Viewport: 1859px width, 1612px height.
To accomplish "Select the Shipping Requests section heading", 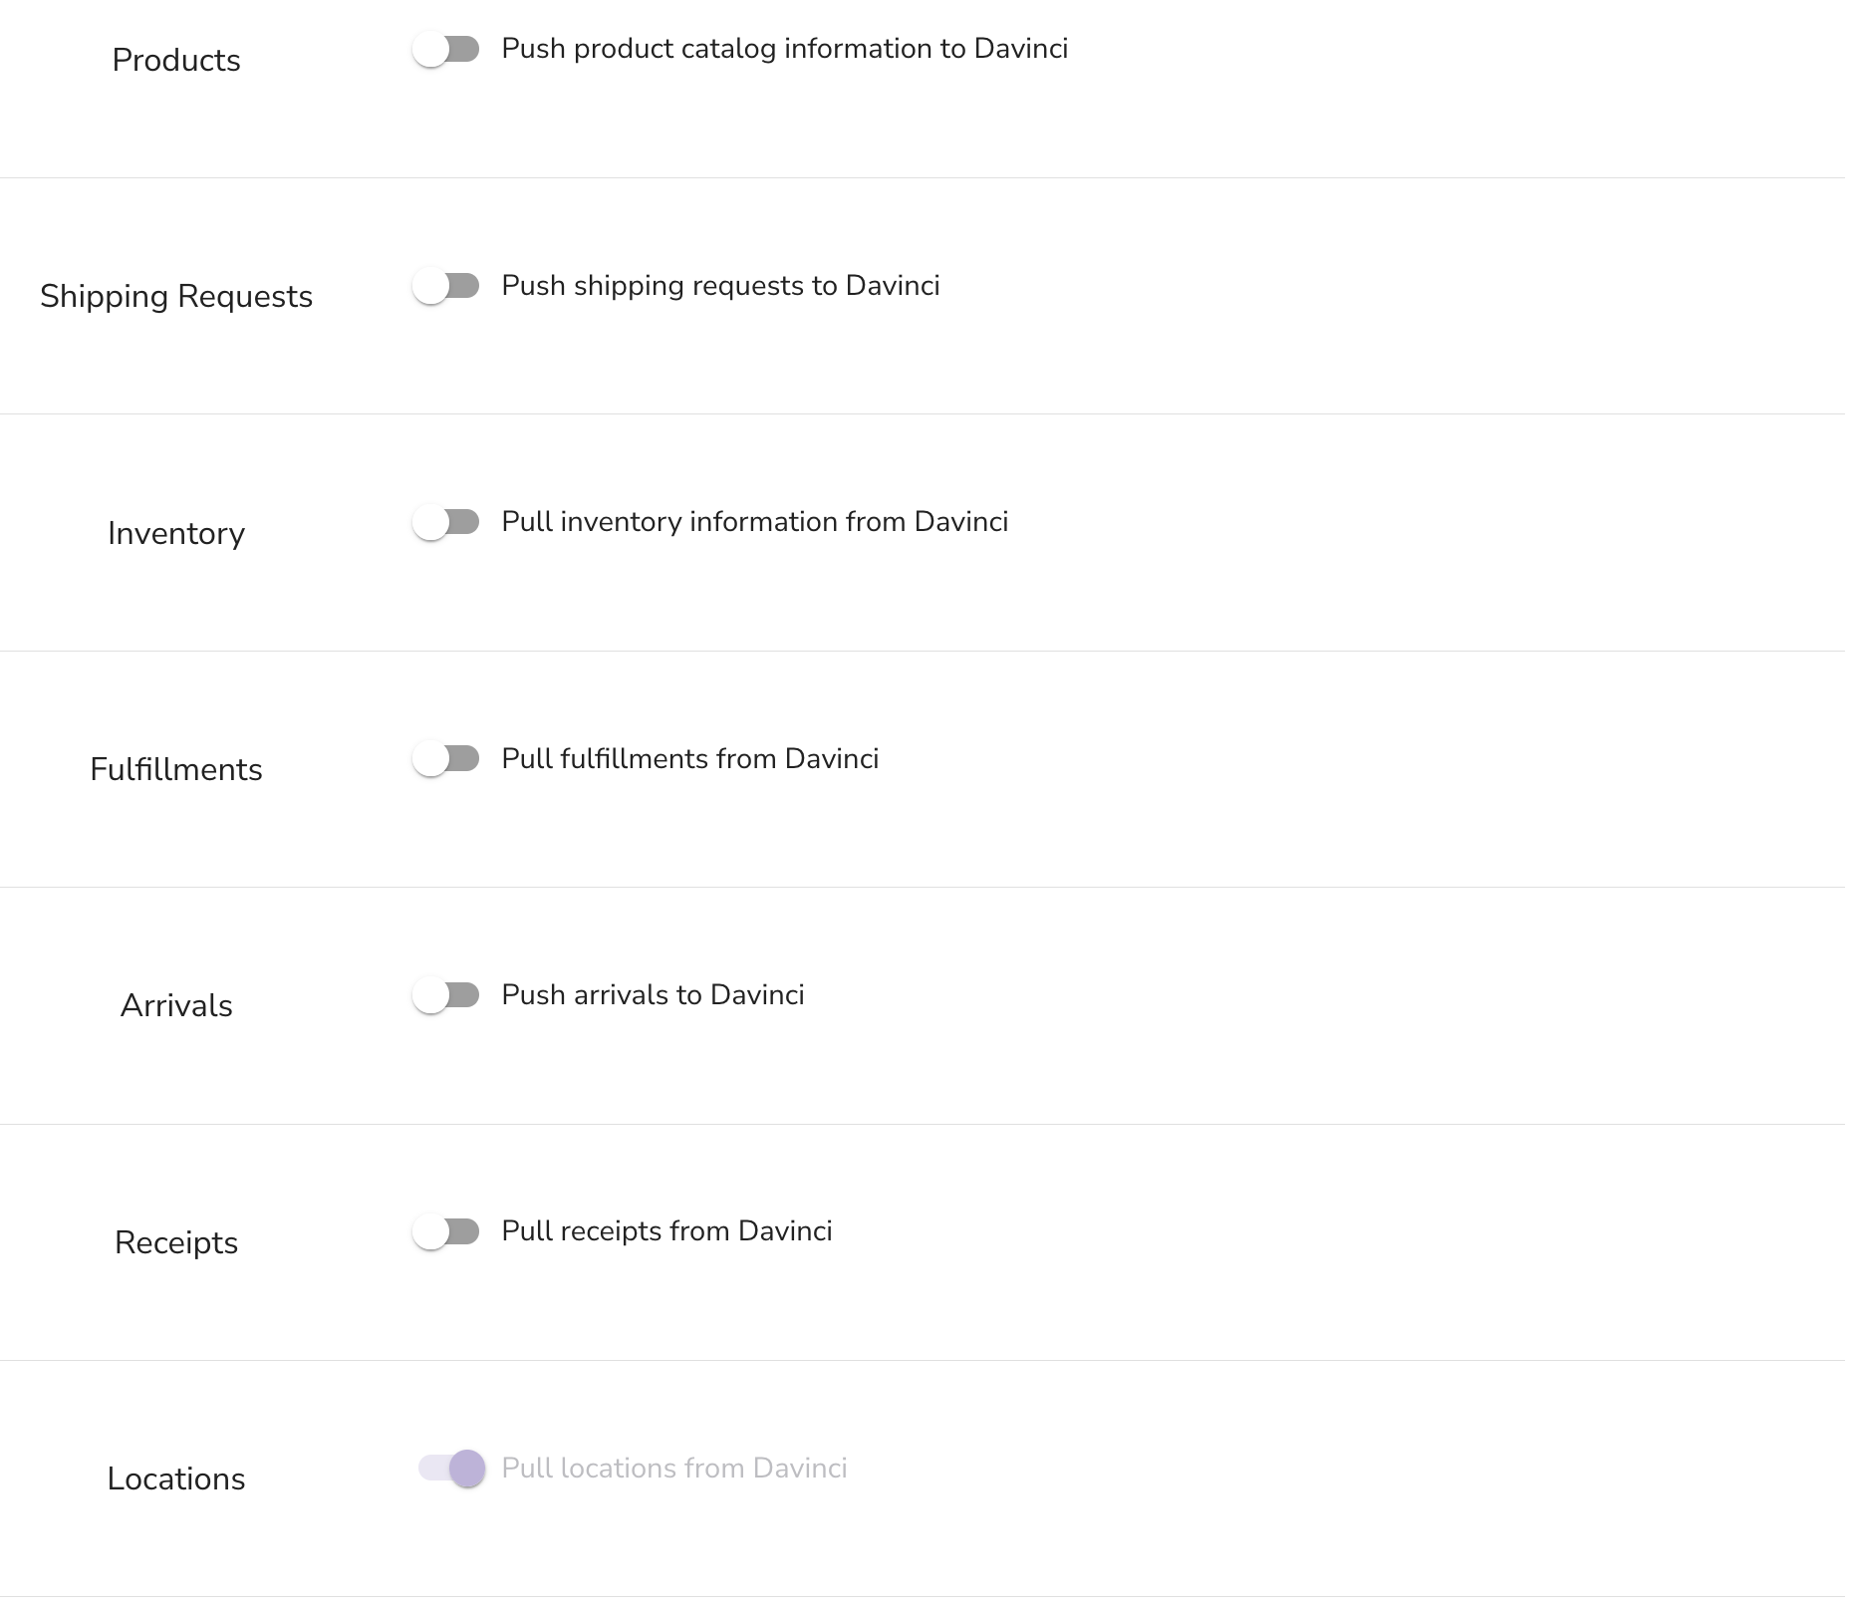I will (176, 297).
